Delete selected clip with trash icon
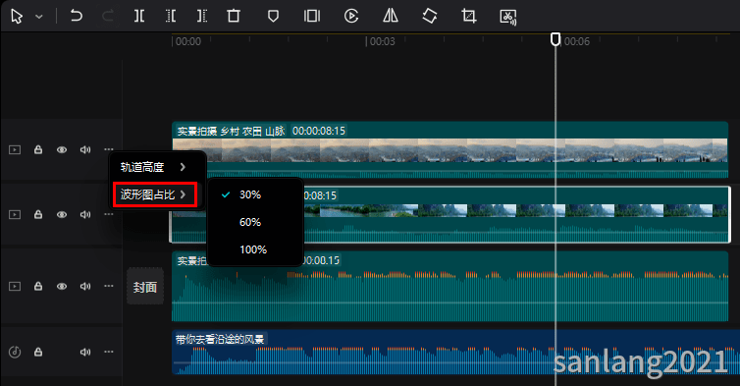740x386 pixels. 234,16
